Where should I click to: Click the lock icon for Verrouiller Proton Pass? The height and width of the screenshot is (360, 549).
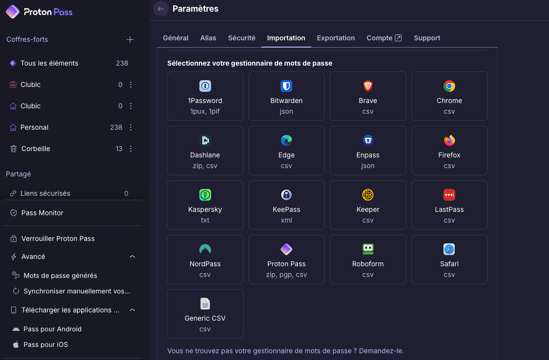(14, 239)
